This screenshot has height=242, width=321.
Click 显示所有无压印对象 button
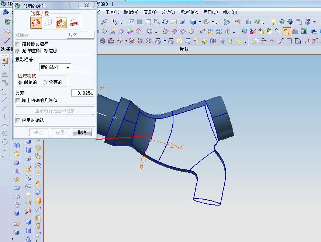[x=55, y=111]
